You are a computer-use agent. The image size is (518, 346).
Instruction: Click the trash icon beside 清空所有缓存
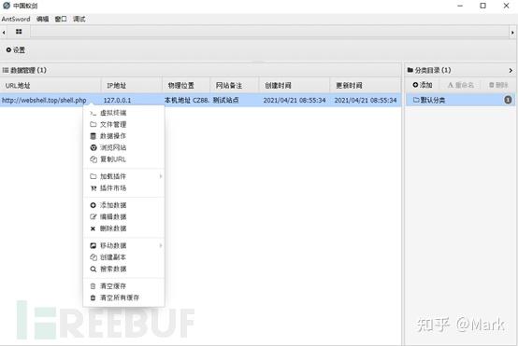tap(94, 298)
